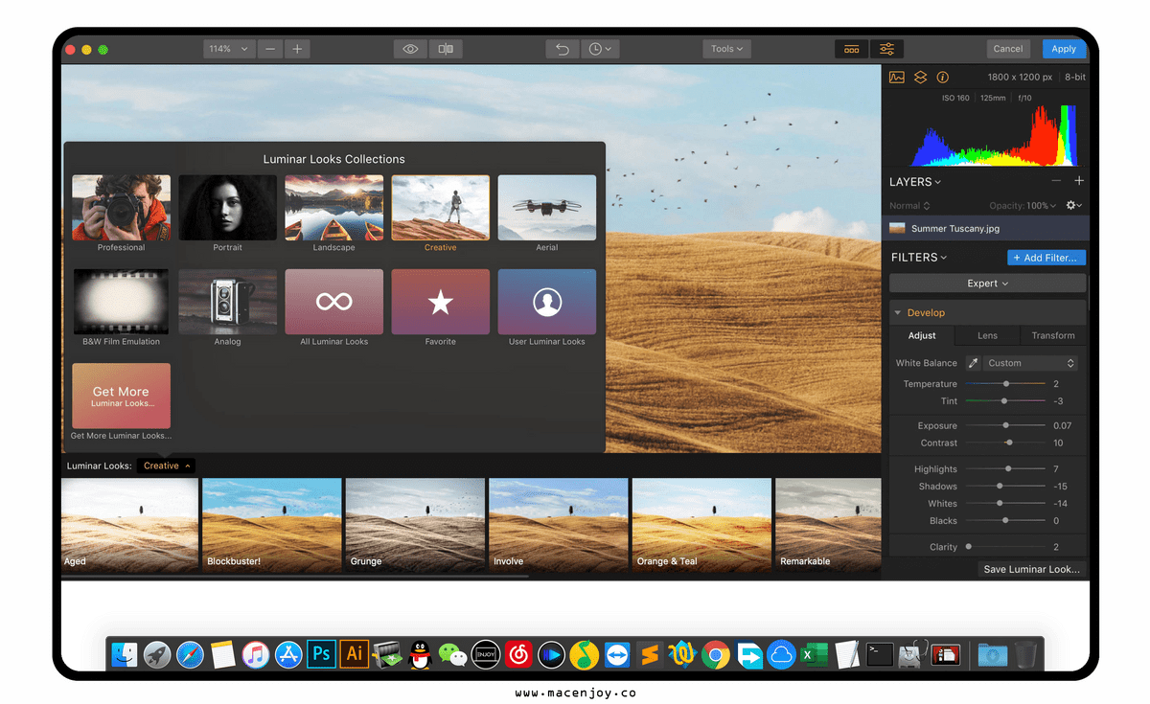The height and width of the screenshot is (704, 1150).
Task: Apply the Orange & Teal look preset
Action: coord(701,524)
